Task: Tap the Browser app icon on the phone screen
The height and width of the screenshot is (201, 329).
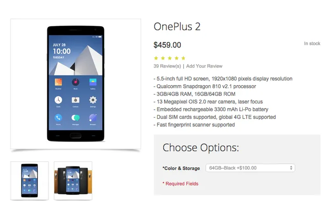Action: pos(93,118)
